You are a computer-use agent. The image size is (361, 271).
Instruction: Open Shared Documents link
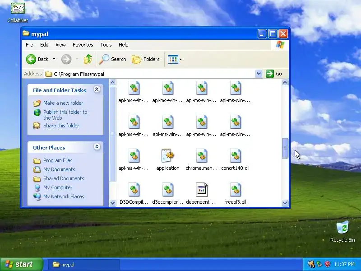click(64, 178)
